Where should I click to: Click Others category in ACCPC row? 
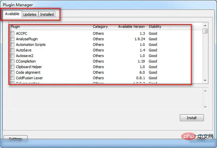98,33
